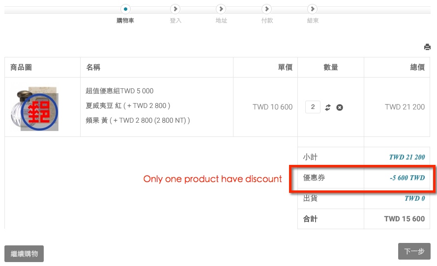
Task: Click the 登入 step arrow icon
Action: point(175,9)
